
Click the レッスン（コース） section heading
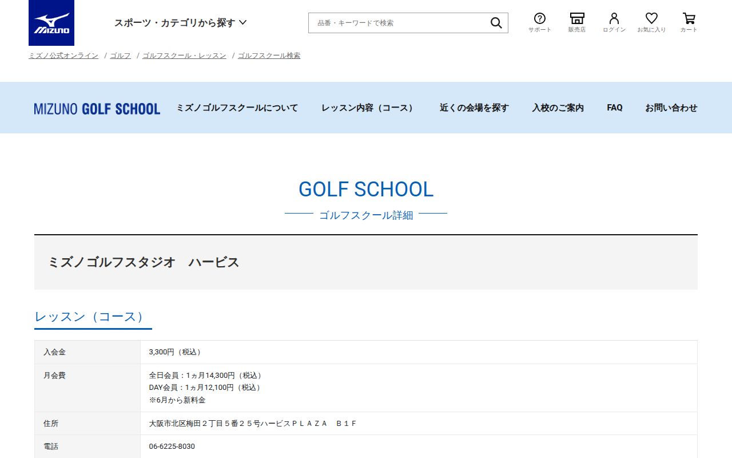91,317
